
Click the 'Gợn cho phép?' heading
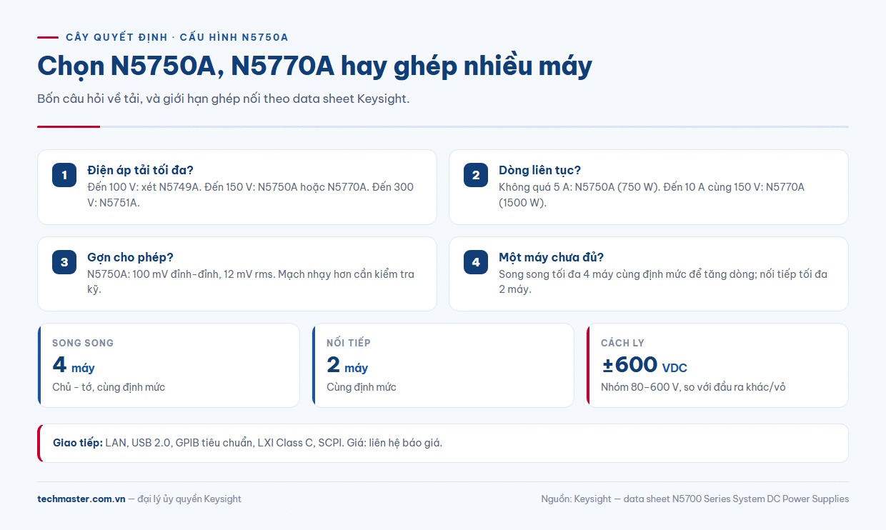(130, 257)
